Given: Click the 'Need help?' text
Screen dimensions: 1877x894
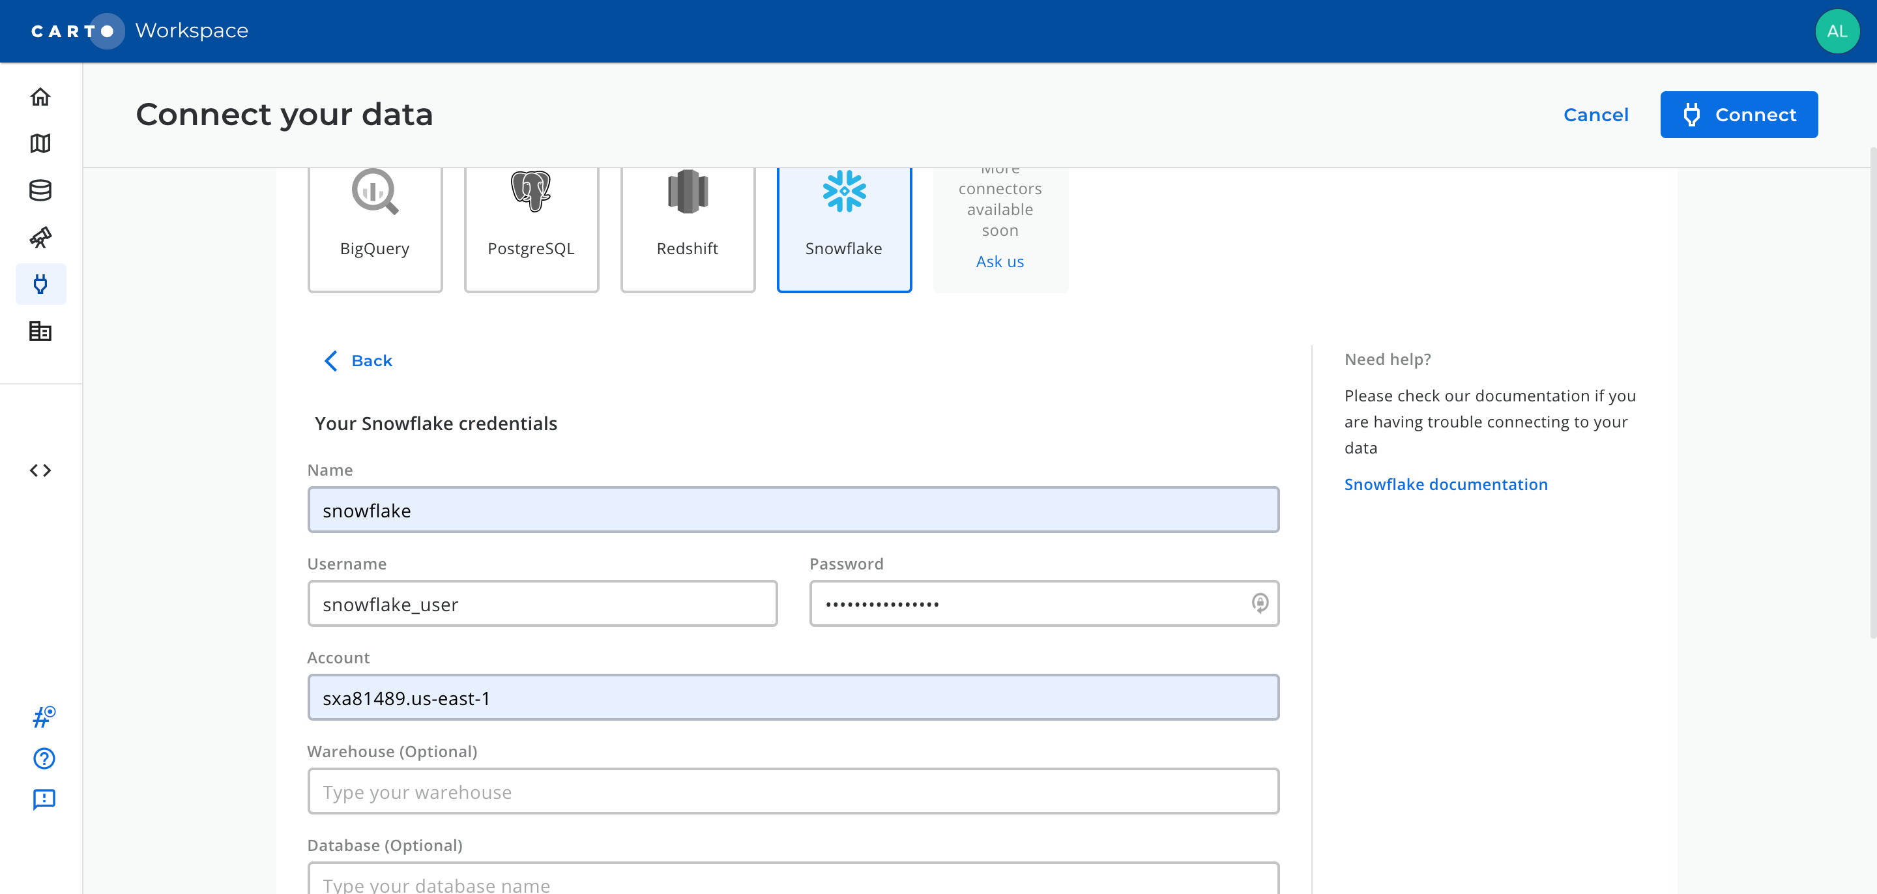Looking at the screenshot, I should (x=1388, y=359).
